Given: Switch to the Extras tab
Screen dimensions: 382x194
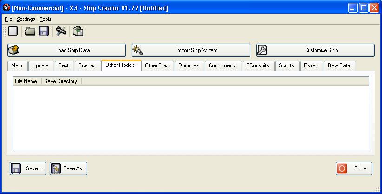Looking at the screenshot, I should (311, 65).
